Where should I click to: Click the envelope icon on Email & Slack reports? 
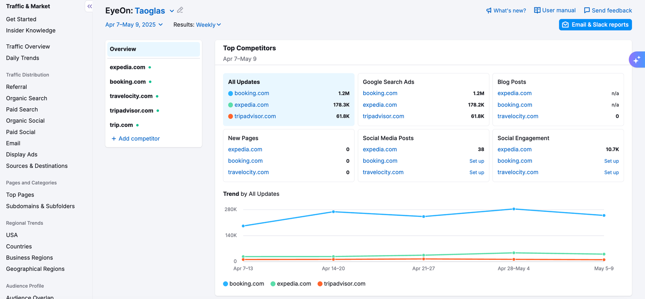point(566,25)
